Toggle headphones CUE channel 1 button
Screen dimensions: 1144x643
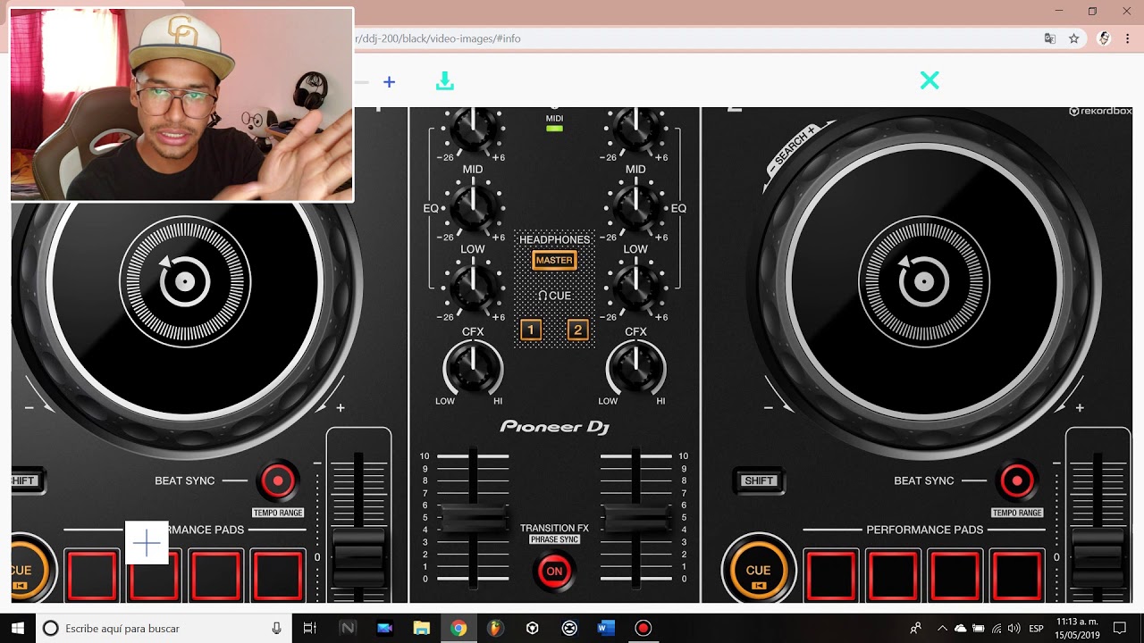[x=531, y=330]
